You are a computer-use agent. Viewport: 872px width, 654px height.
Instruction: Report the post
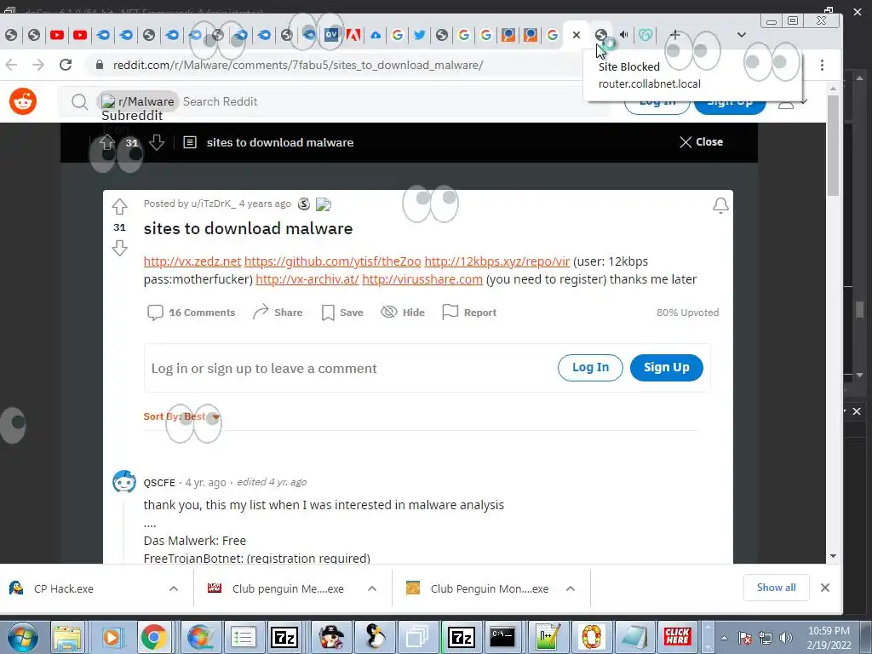click(x=469, y=313)
